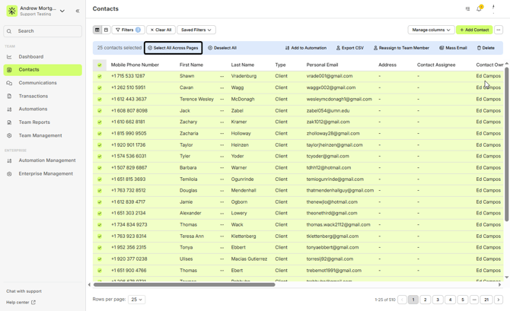Click the horizontal scrollbar under the table
Screen dimensions: 510x311
coord(183,284)
